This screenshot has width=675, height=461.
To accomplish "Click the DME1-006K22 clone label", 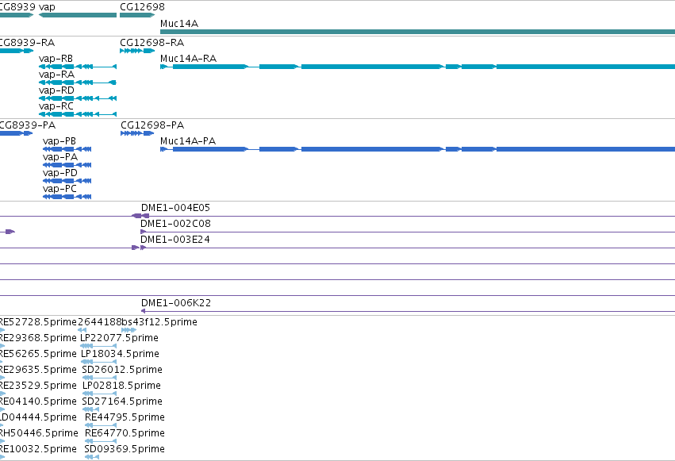I will pos(176,303).
